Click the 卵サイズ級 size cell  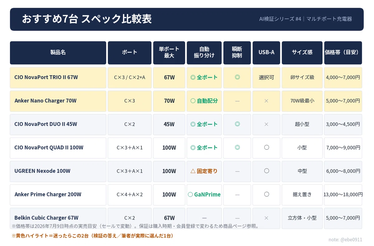pos(302,77)
